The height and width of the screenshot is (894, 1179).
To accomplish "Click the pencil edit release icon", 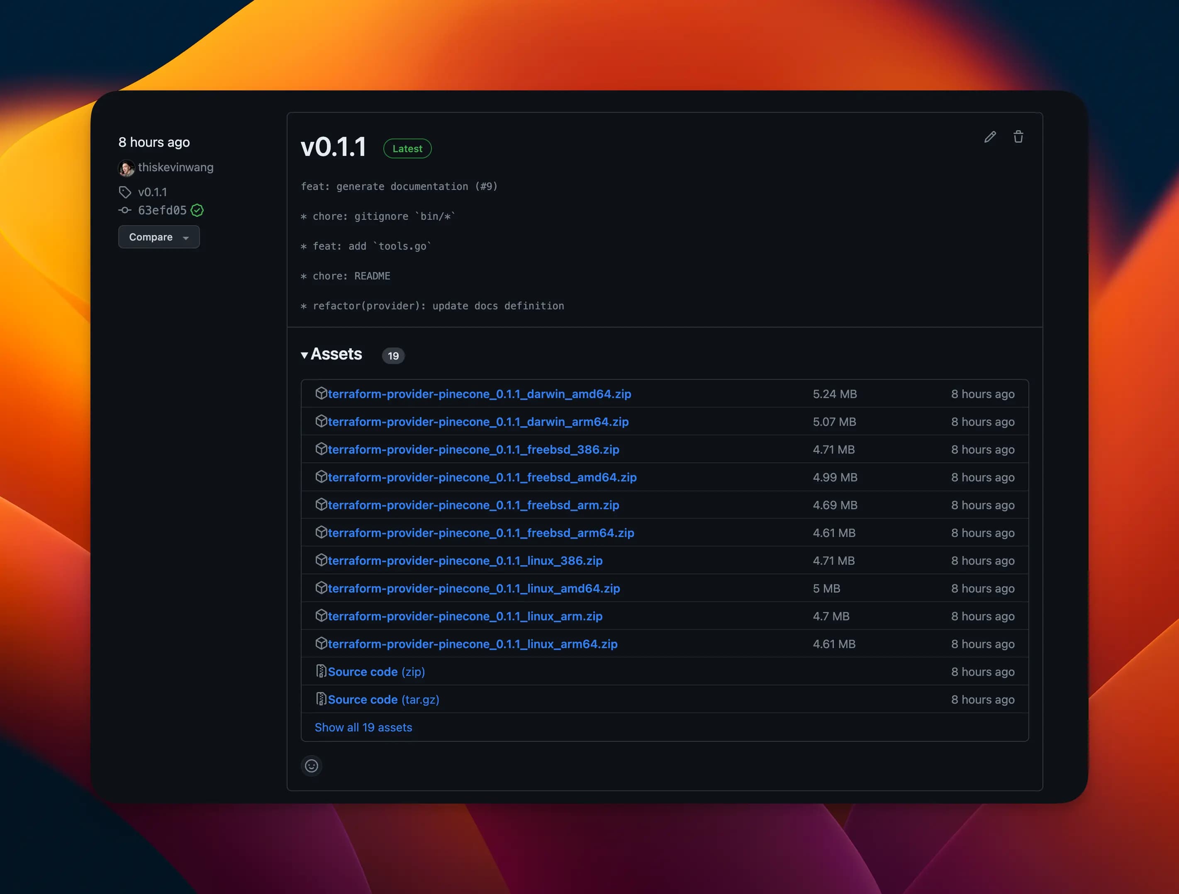I will point(990,137).
